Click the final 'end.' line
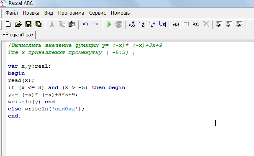Viewport: 254px width, 156px height. [14, 116]
